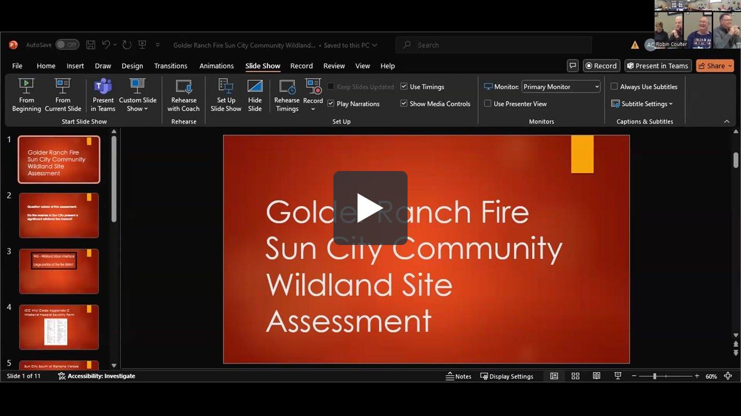This screenshot has height=416, width=741.
Task: Customize Quick Access Toolbar dropdown
Action: coord(157,45)
